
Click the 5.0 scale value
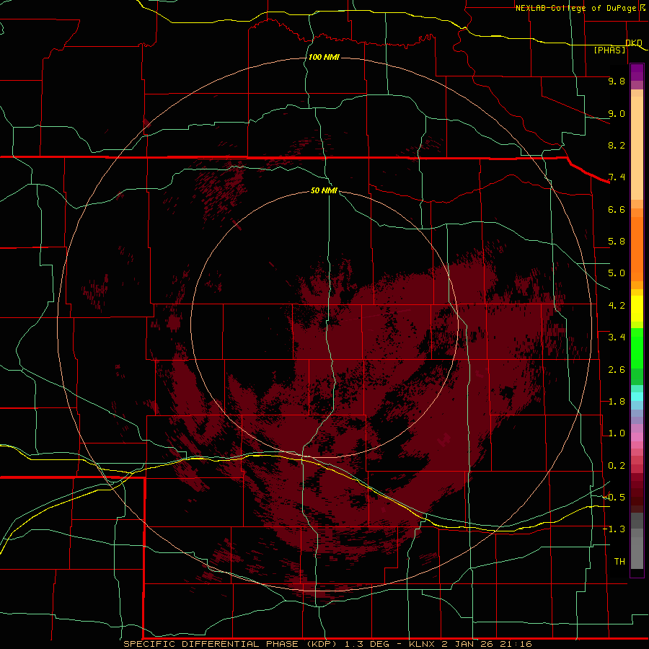617,273
